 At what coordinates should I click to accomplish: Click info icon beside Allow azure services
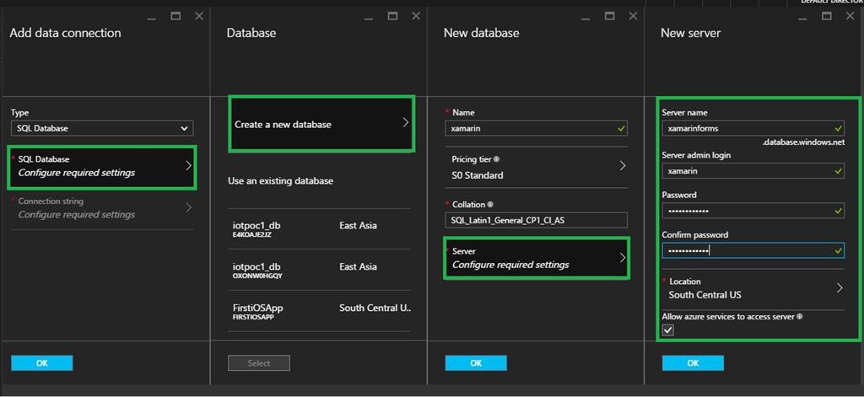click(x=800, y=317)
